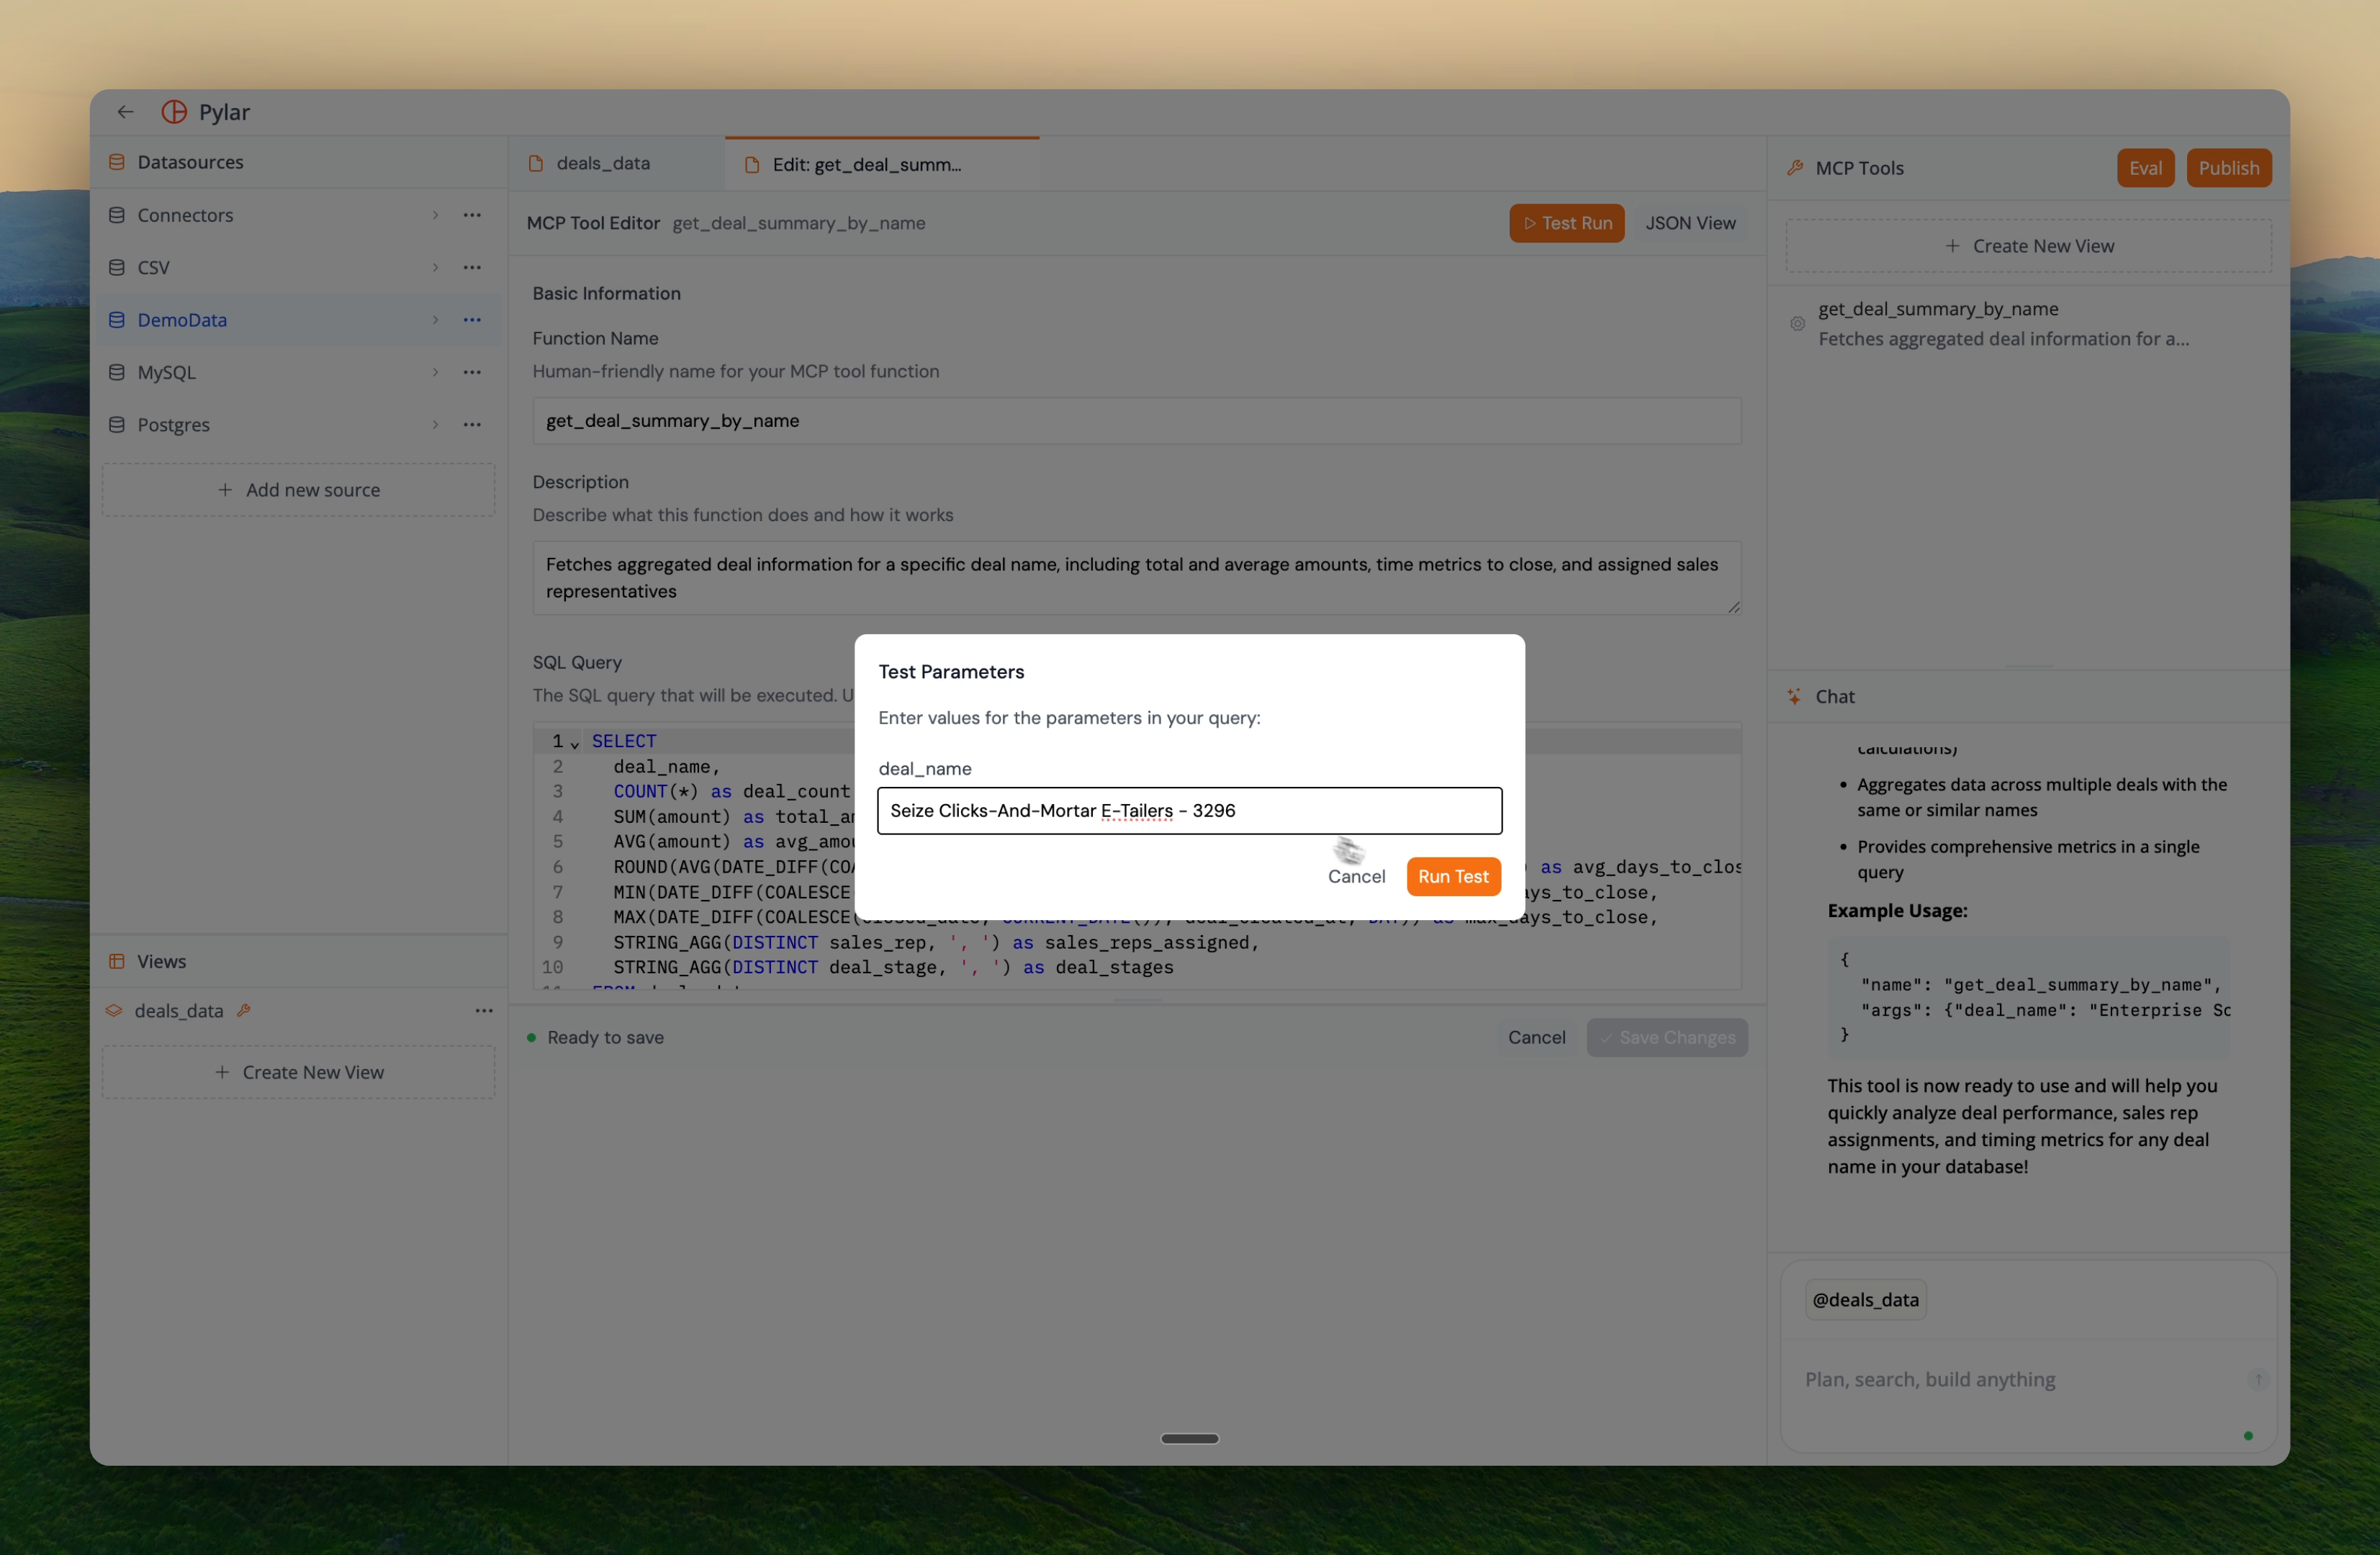Expand the CSV source
Image resolution: width=2380 pixels, height=1555 pixels.
(x=435, y=267)
